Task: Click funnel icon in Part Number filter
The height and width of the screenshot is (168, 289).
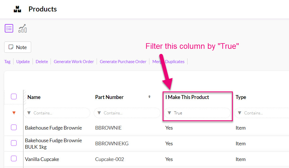Action: [x=99, y=113]
